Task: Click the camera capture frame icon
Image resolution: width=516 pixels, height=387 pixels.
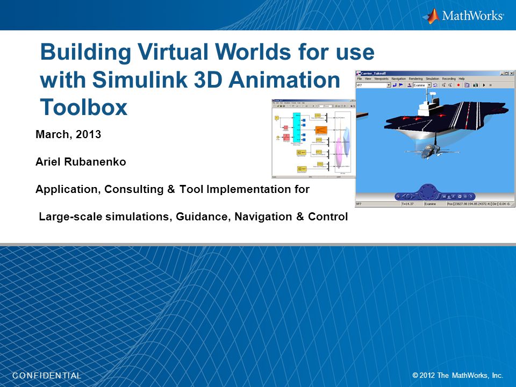Action: coord(476,85)
